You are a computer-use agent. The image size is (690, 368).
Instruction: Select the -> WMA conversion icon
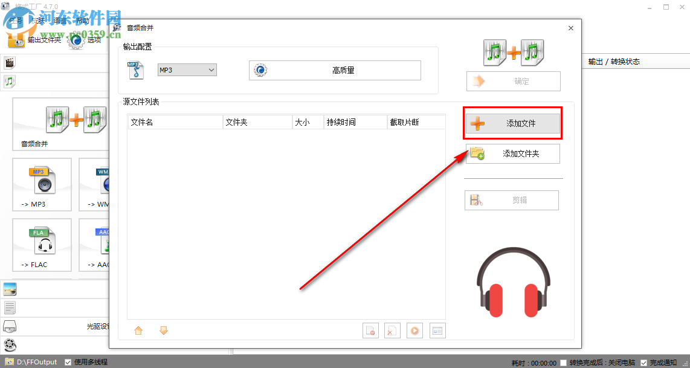[x=95, y=184]
